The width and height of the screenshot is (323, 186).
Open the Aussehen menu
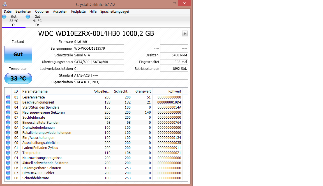tap(60, 12)
